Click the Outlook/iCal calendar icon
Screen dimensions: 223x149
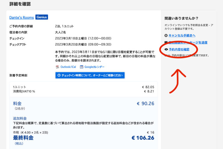pos(58,67)
